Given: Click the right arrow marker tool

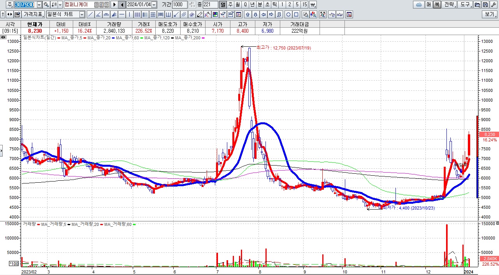Looking at the screenshot, I should tap(271, 14).
